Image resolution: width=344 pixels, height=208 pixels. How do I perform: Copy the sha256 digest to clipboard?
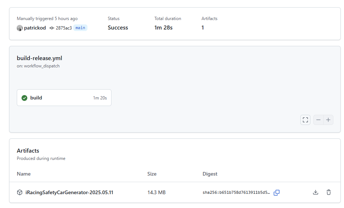pyautogui.click(x=277, y=192)
